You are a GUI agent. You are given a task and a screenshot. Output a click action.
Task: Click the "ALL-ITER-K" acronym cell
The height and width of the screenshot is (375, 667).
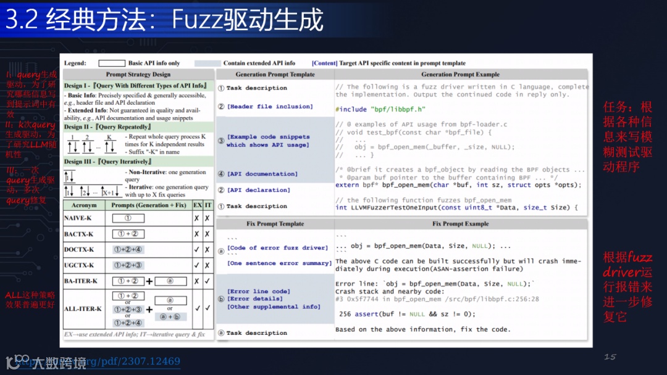pyautogui.click(x=83, y=309)
